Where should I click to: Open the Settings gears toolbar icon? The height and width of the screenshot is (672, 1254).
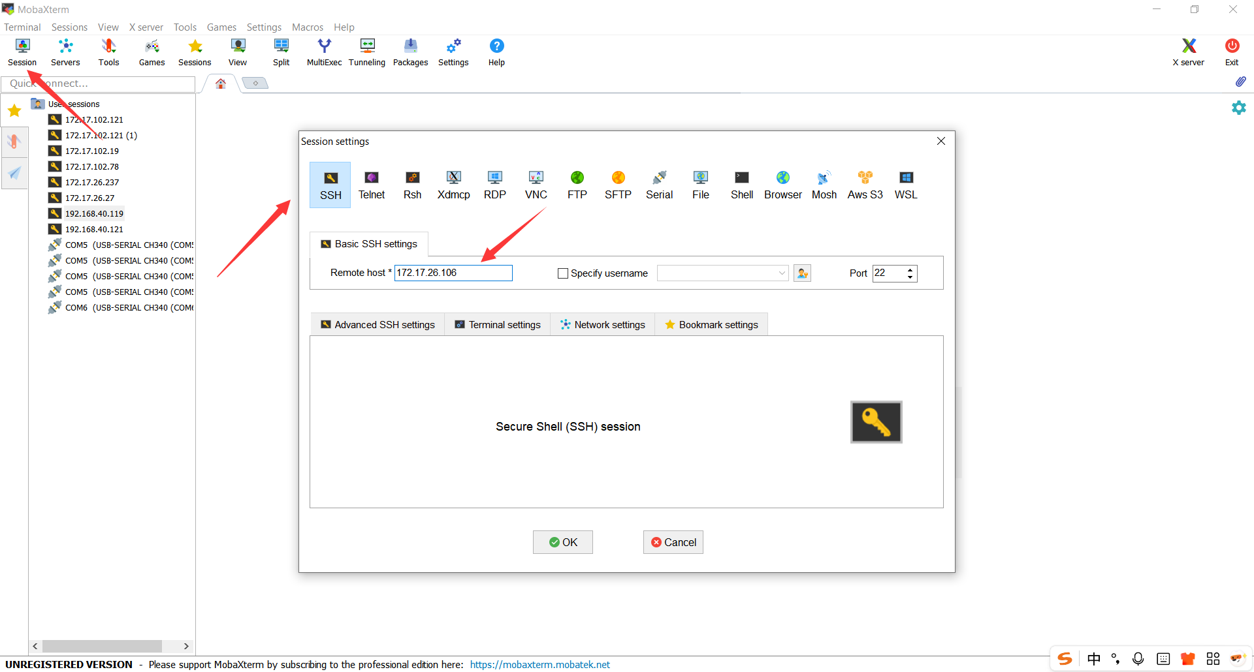coord(453,52)
